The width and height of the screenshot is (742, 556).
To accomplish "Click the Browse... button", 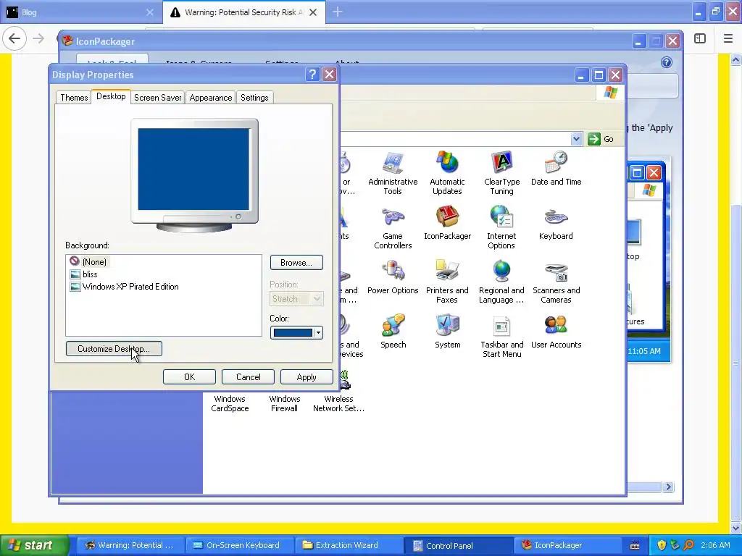I will click(296, 262).
